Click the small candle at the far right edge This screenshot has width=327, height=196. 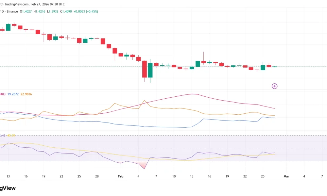[275, 67]
